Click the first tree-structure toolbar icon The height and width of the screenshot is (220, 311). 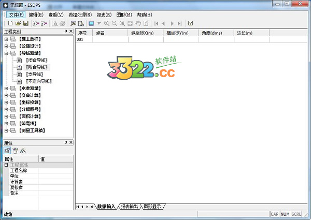coord(36,23)
